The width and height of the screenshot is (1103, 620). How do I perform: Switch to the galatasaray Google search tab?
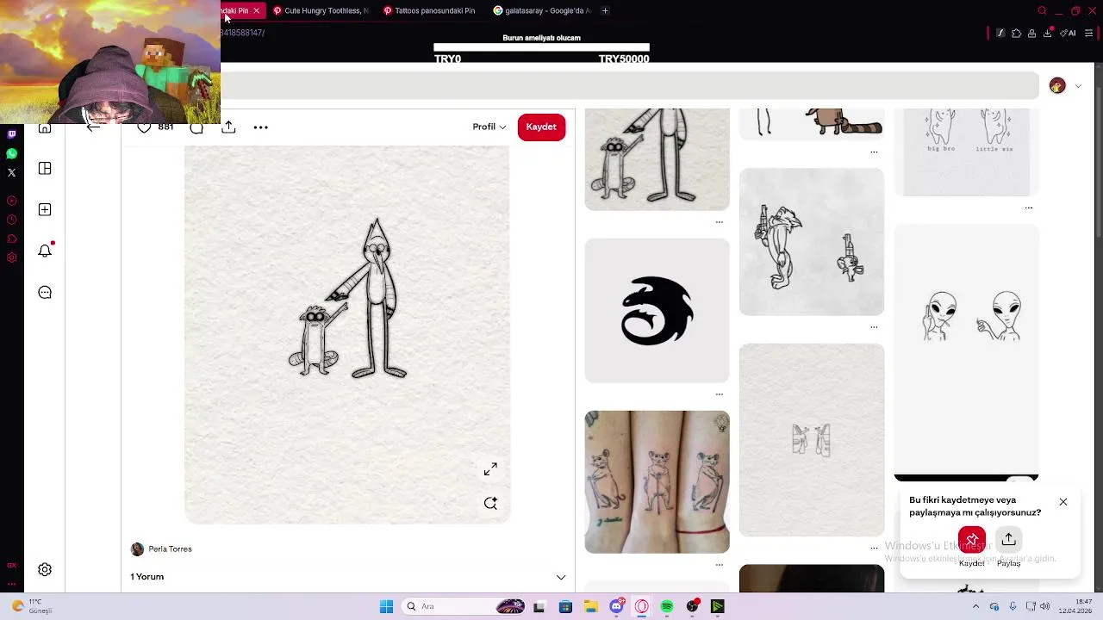pyautogui.click(x=541, y=11)
